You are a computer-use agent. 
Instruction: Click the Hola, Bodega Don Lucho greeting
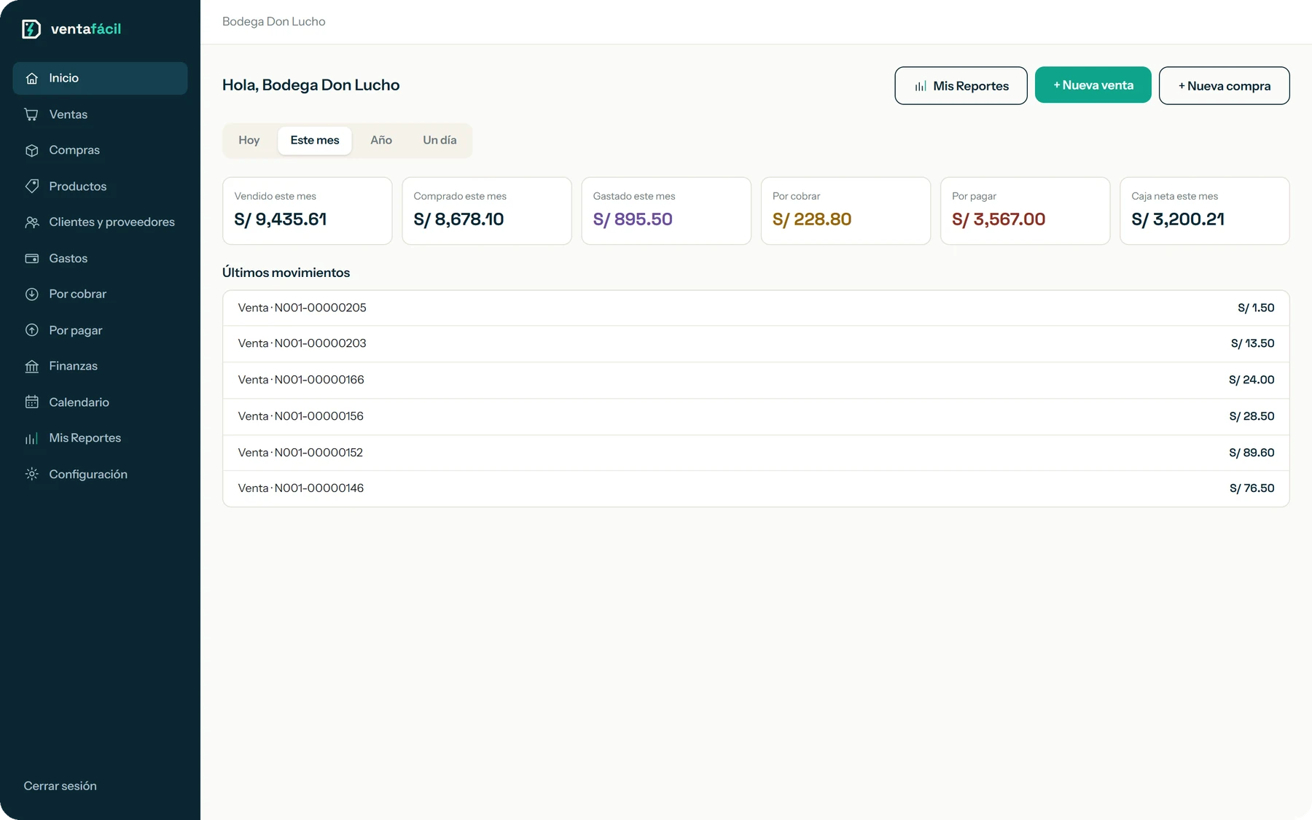pos(311,85)
